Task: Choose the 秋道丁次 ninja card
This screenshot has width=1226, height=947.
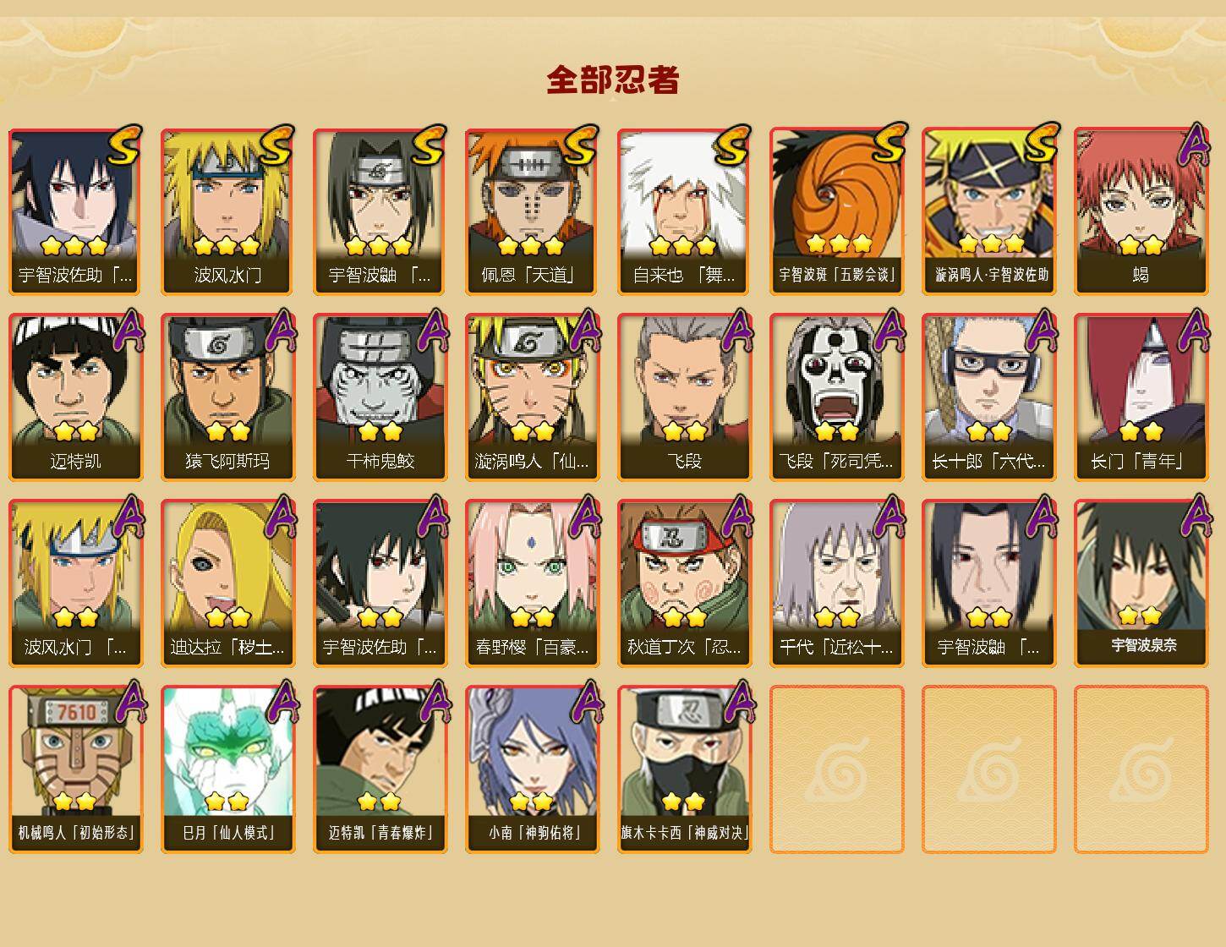Action: 685,583
